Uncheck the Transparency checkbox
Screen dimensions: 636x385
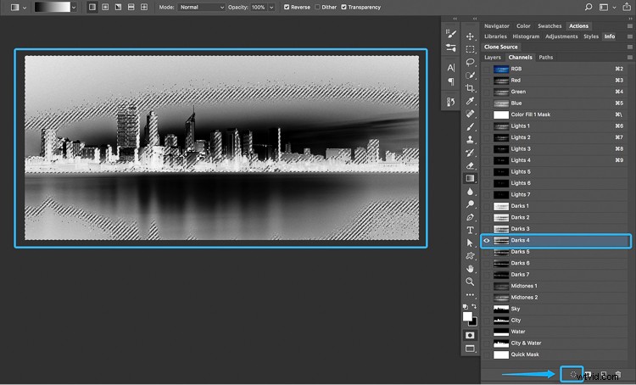[x=344, y=8]
